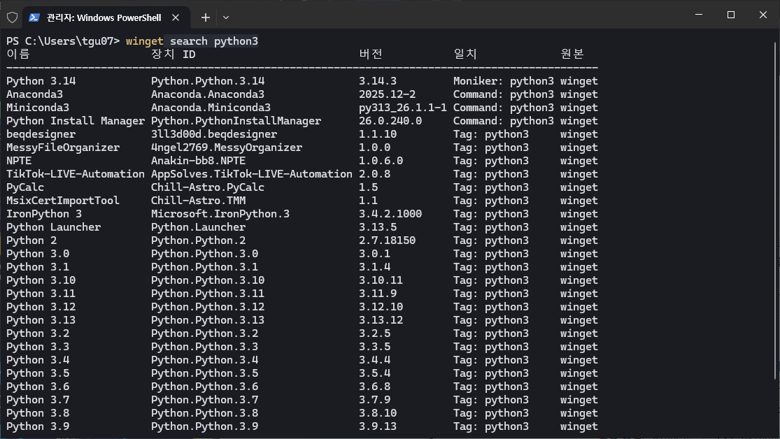Click the Microsoft.IronPython.3 package ID
The width and height of the screenshot is (780, 439).
(220, 214)
